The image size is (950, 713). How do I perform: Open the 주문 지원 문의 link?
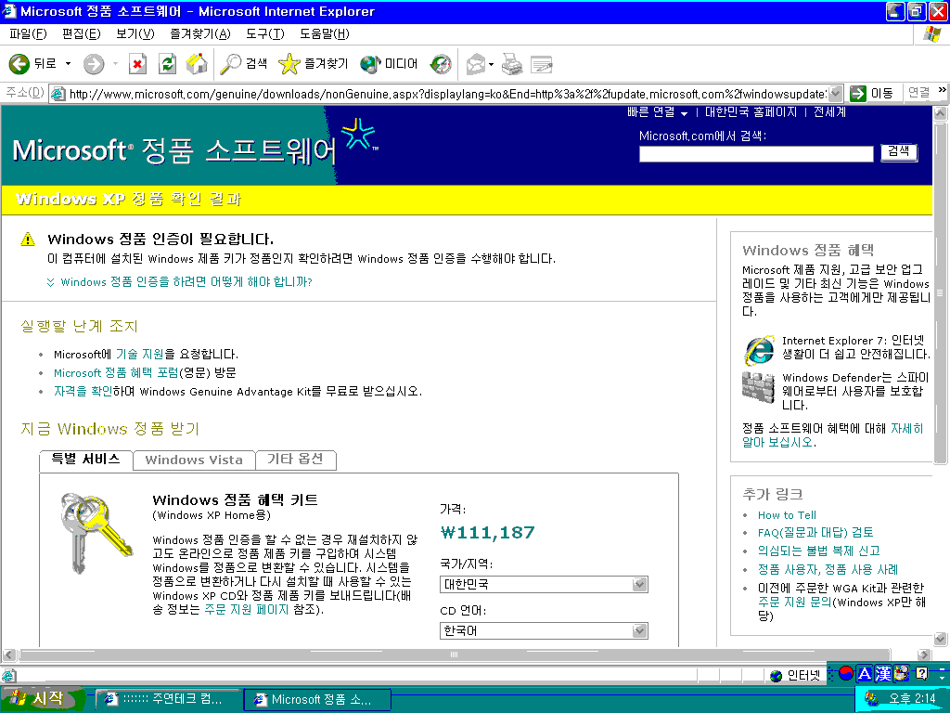pos(795,602)
